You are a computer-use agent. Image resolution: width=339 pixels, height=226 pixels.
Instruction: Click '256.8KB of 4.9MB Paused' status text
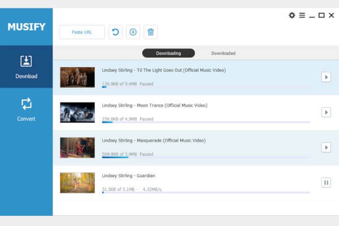pos(128,119)
